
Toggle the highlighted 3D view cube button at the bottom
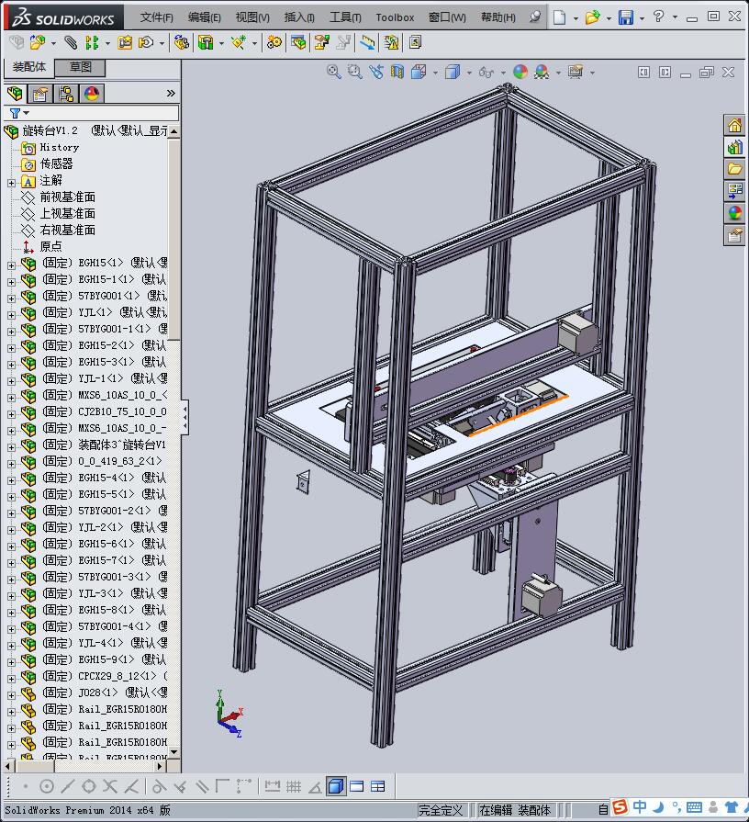[x=335, y=786]
